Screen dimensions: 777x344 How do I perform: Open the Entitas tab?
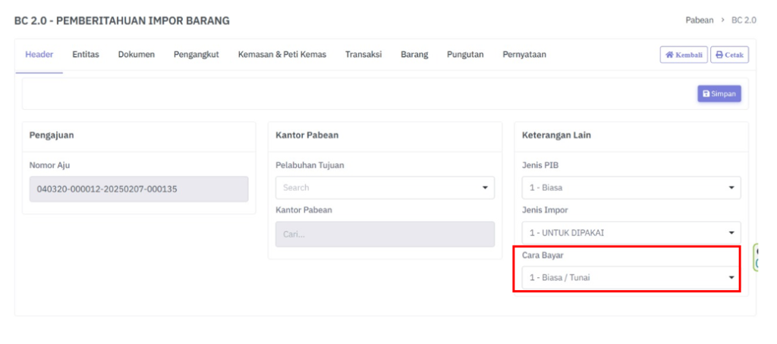coord(86,55)
